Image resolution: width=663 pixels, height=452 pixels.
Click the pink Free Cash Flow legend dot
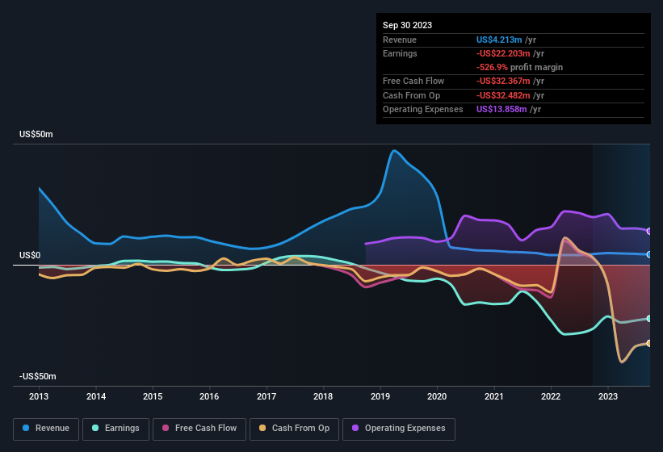(x=166, y=428)
